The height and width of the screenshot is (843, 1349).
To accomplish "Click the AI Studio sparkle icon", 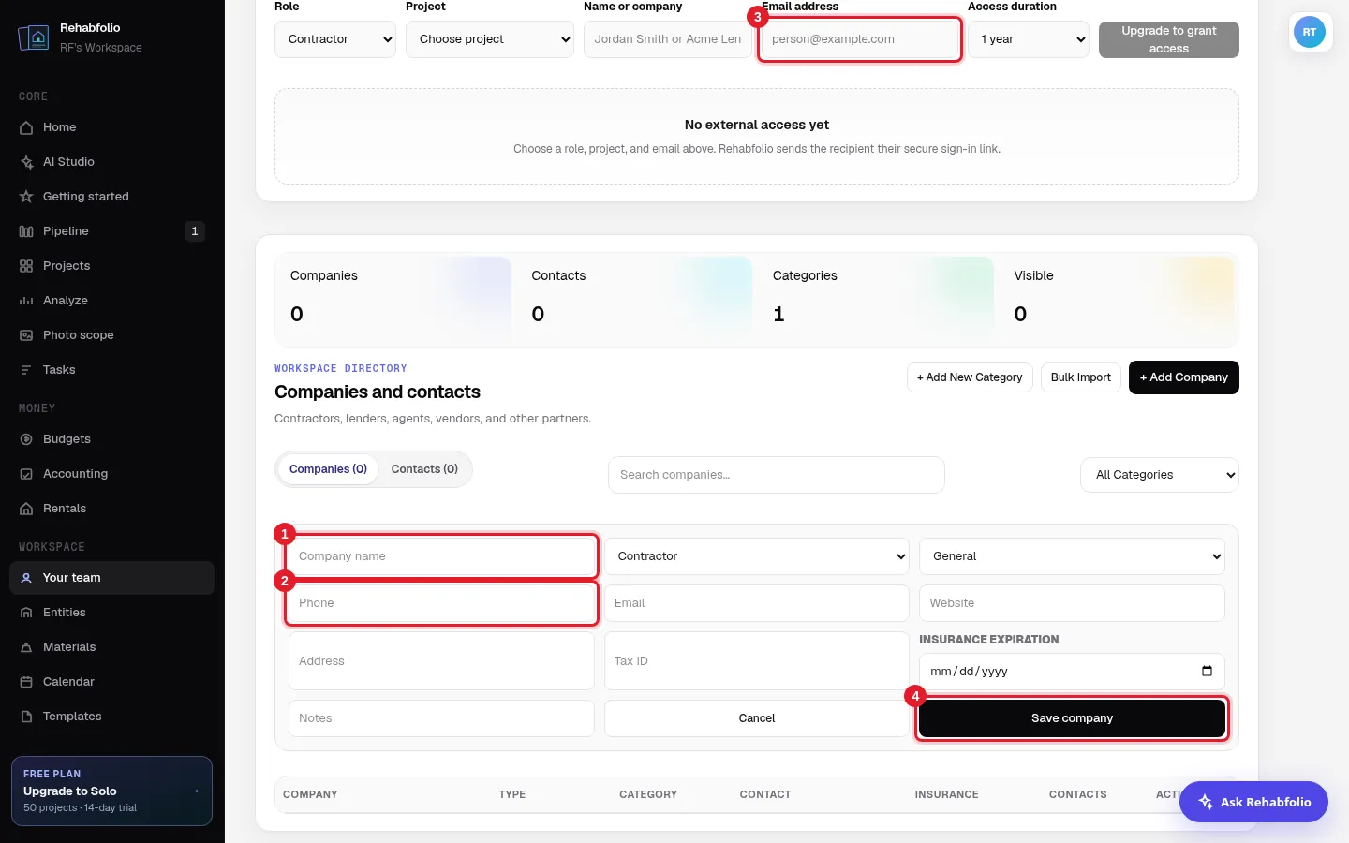I will [x=26, y=162].
